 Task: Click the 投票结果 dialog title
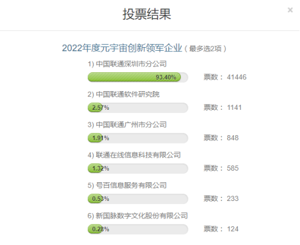coord(147,14)
